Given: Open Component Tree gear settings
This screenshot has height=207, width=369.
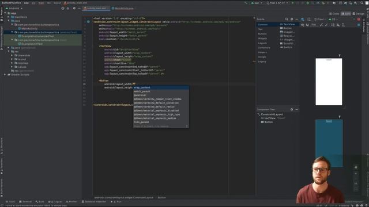Looking at the screenshot, I should [292, 109].
